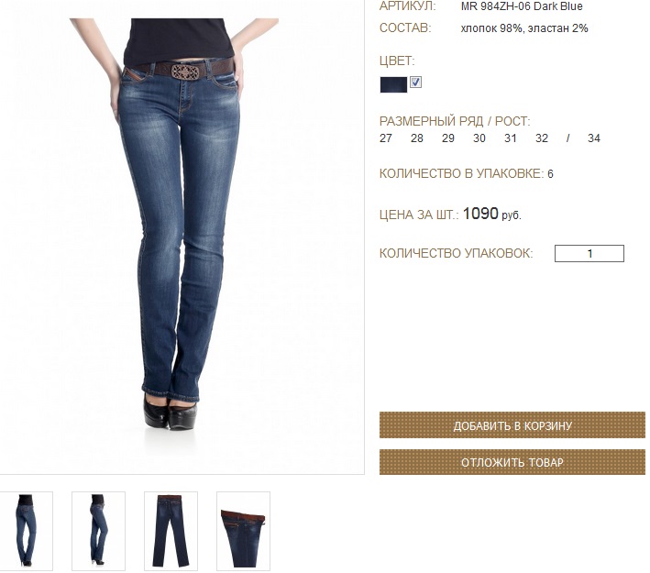Select size 30
Image resolution: width=650 pixels, height=573 pixels.
pos(479,138)
